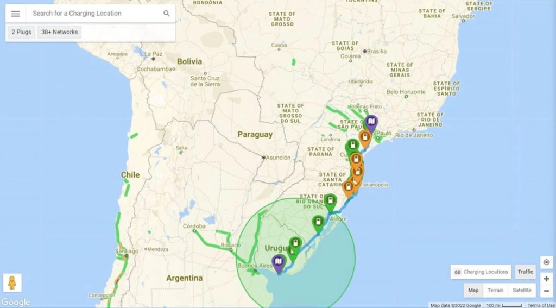Show the 60 Charging Locations list
This screenshot has height=308, width=556.
(x=481, y=272)
